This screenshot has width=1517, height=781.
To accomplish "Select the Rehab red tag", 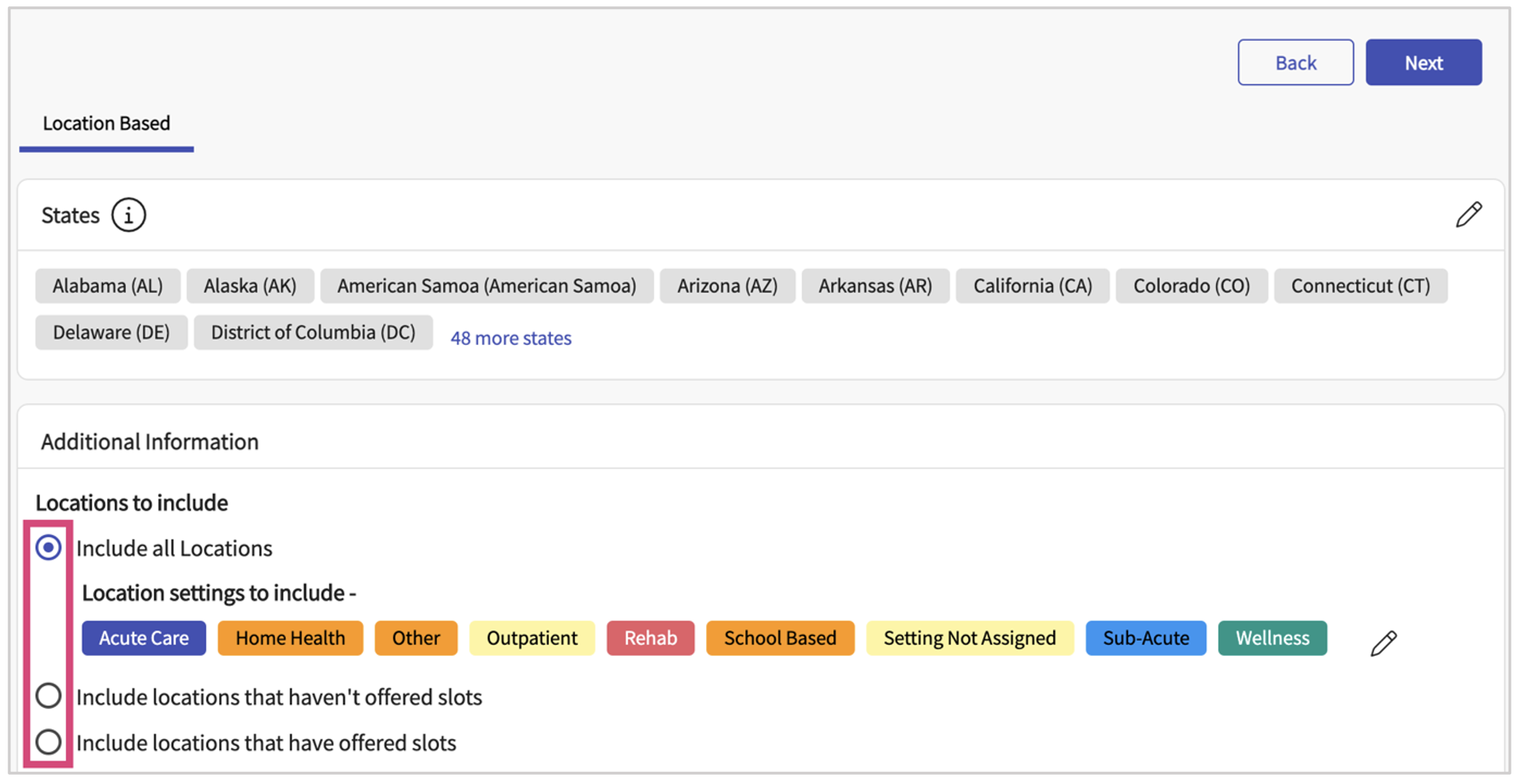I will [x=650, y=638].
